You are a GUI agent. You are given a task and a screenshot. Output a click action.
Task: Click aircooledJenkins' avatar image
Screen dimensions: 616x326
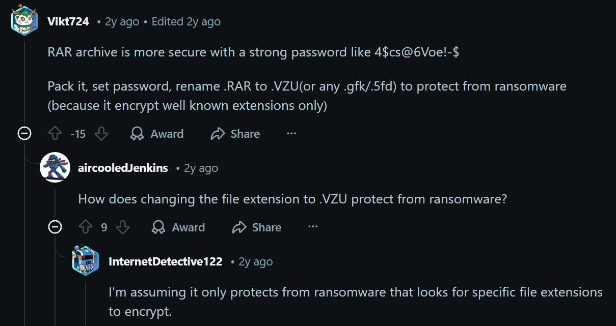pos(55,167)
